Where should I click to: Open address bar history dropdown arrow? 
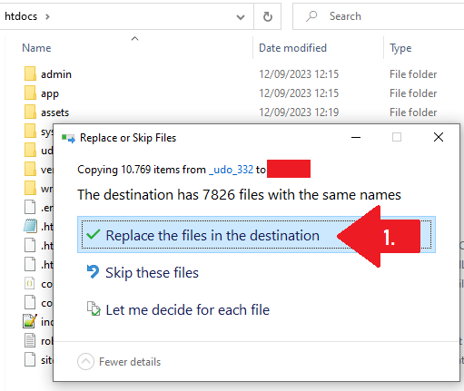click(x=241, y=17)
